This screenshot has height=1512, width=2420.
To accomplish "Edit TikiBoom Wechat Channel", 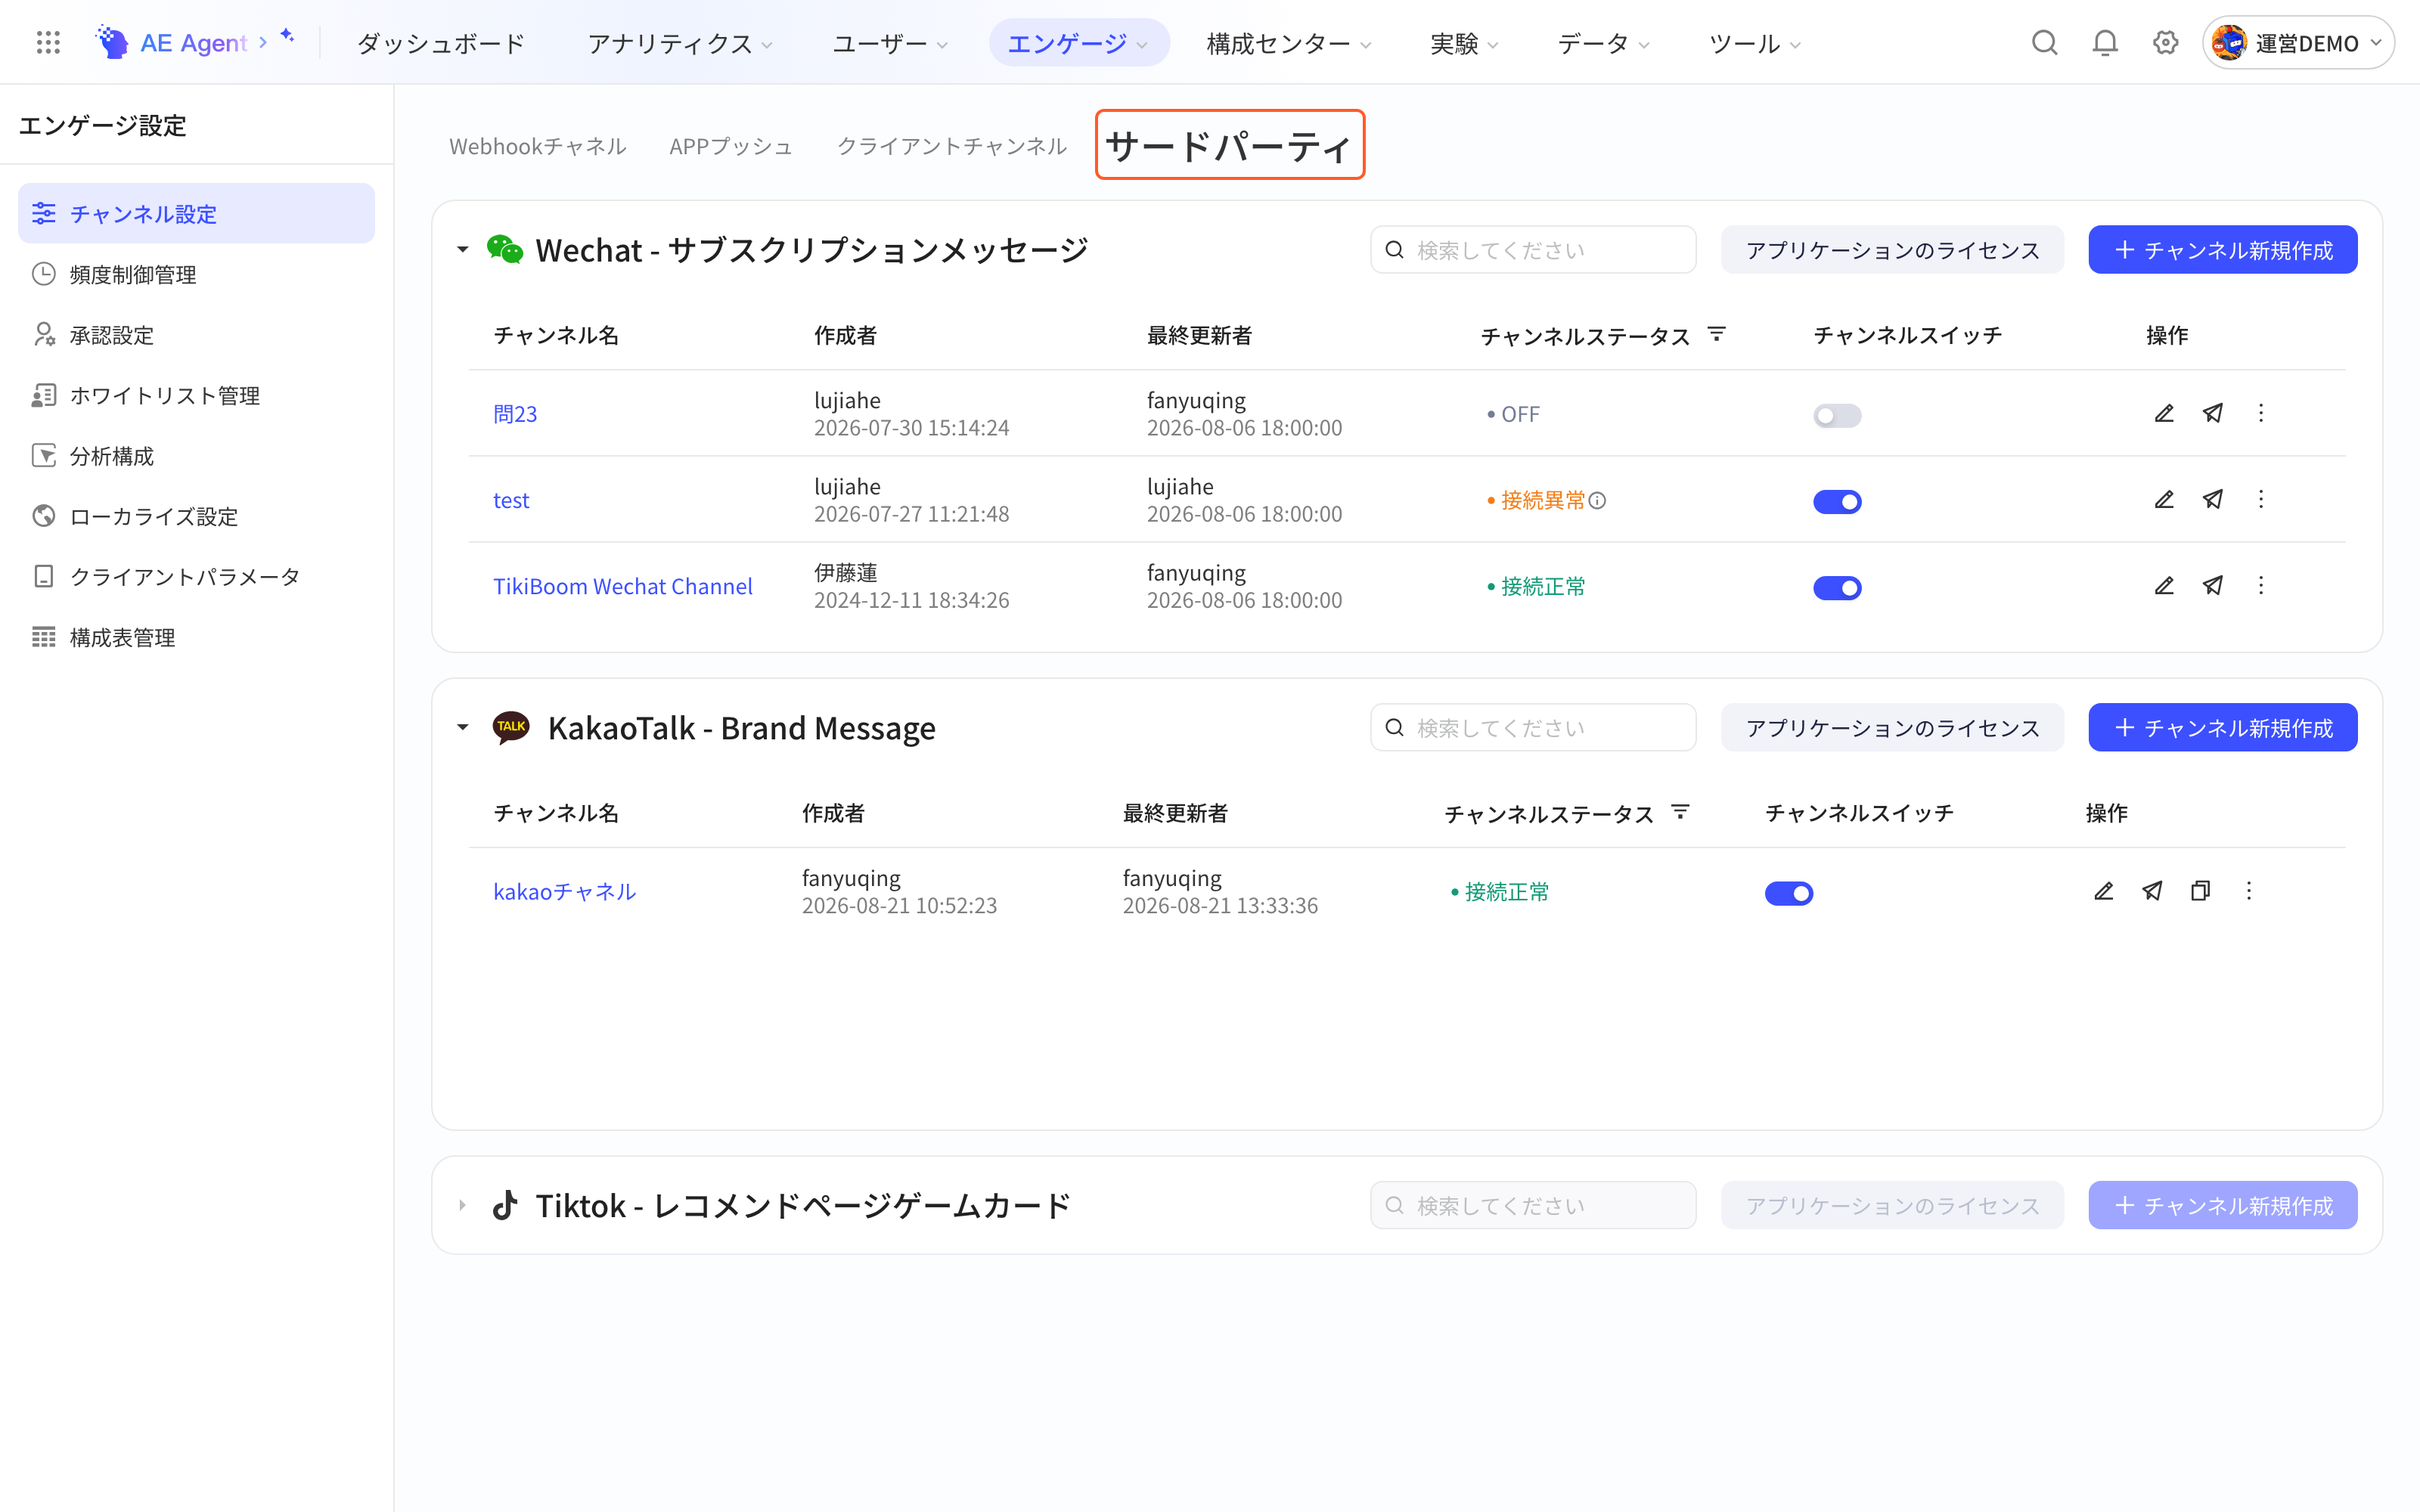I will [x=2164, y=585].
